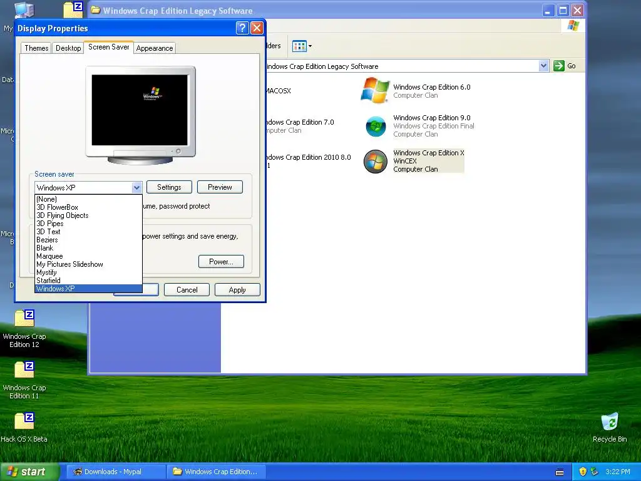This screenshot has width=641, height=481.
Task: Open the Themes tab
Action: [x=36, y=48]
